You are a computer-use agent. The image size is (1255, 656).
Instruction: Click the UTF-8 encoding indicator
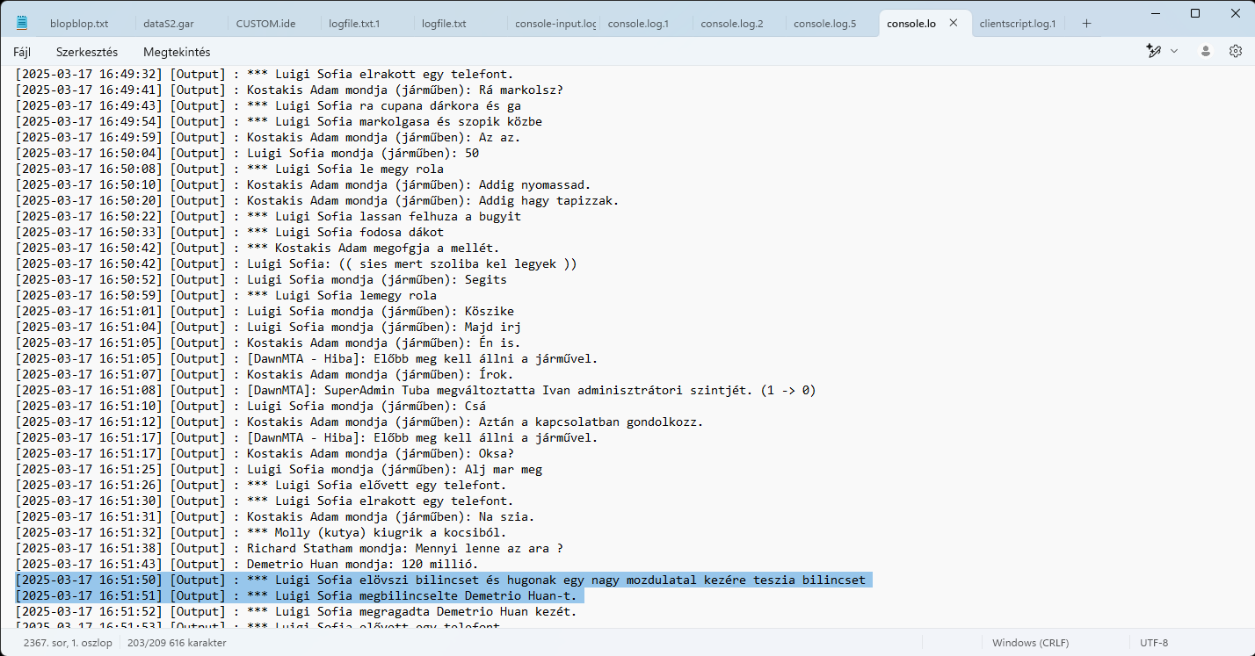coord(1153,643)
